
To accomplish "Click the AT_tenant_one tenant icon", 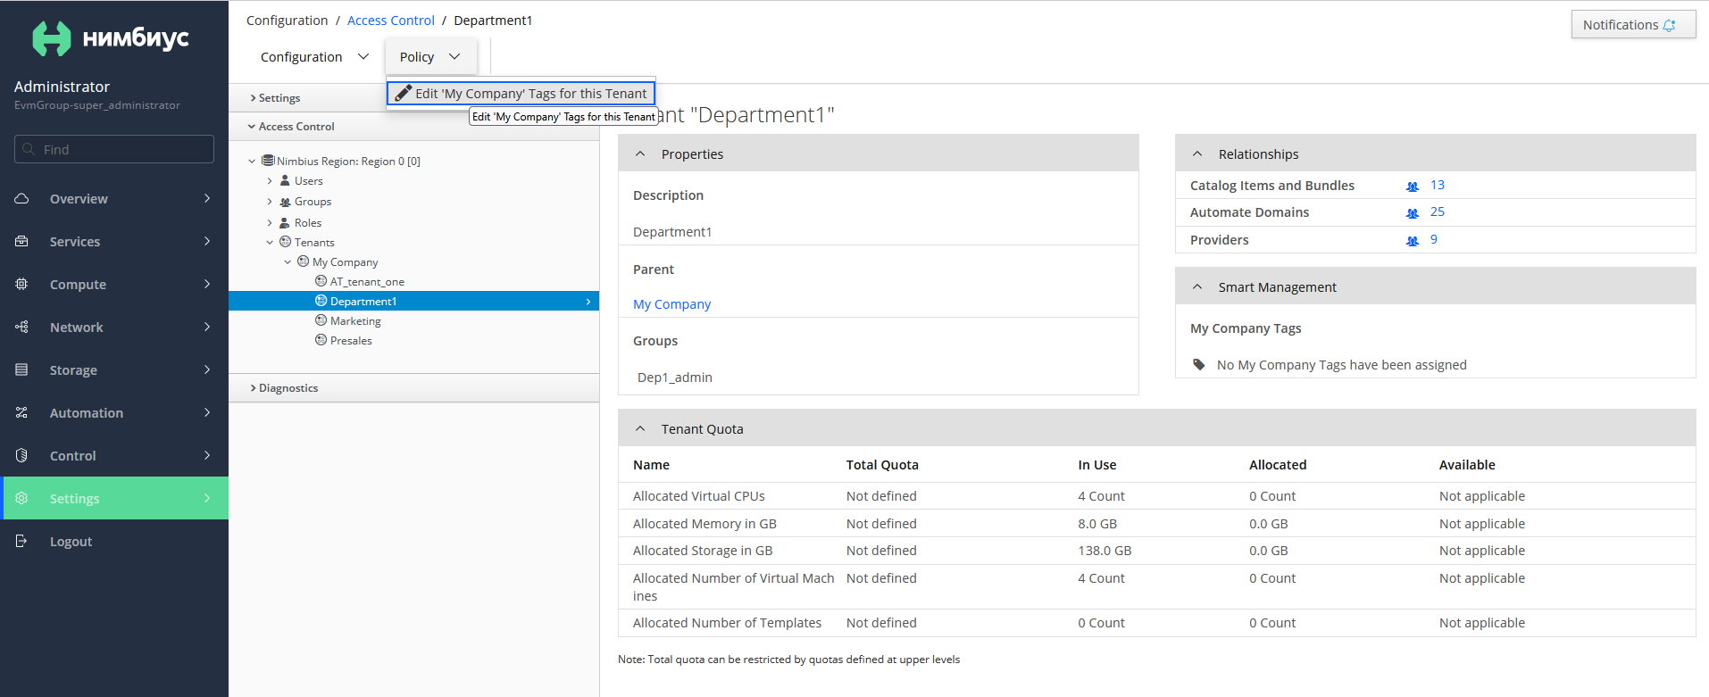I will coord(321,281).
